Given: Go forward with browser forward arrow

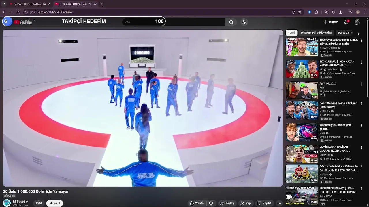Looking at the screenshot, I should click(11, 12).
